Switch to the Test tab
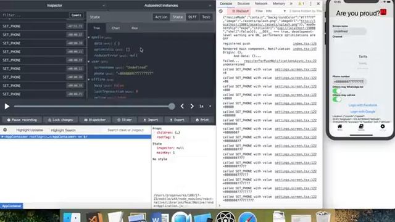The height and width of the screenshot is (222, 395). [206, 17]
